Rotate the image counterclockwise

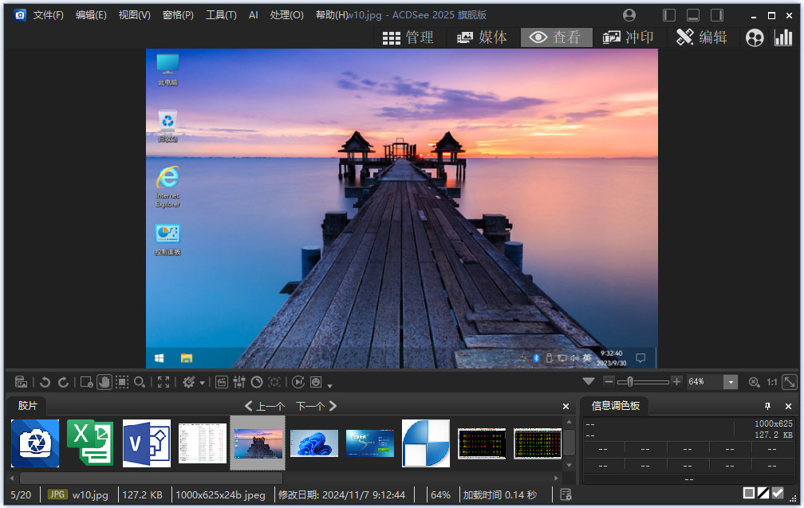click(45, 382)
